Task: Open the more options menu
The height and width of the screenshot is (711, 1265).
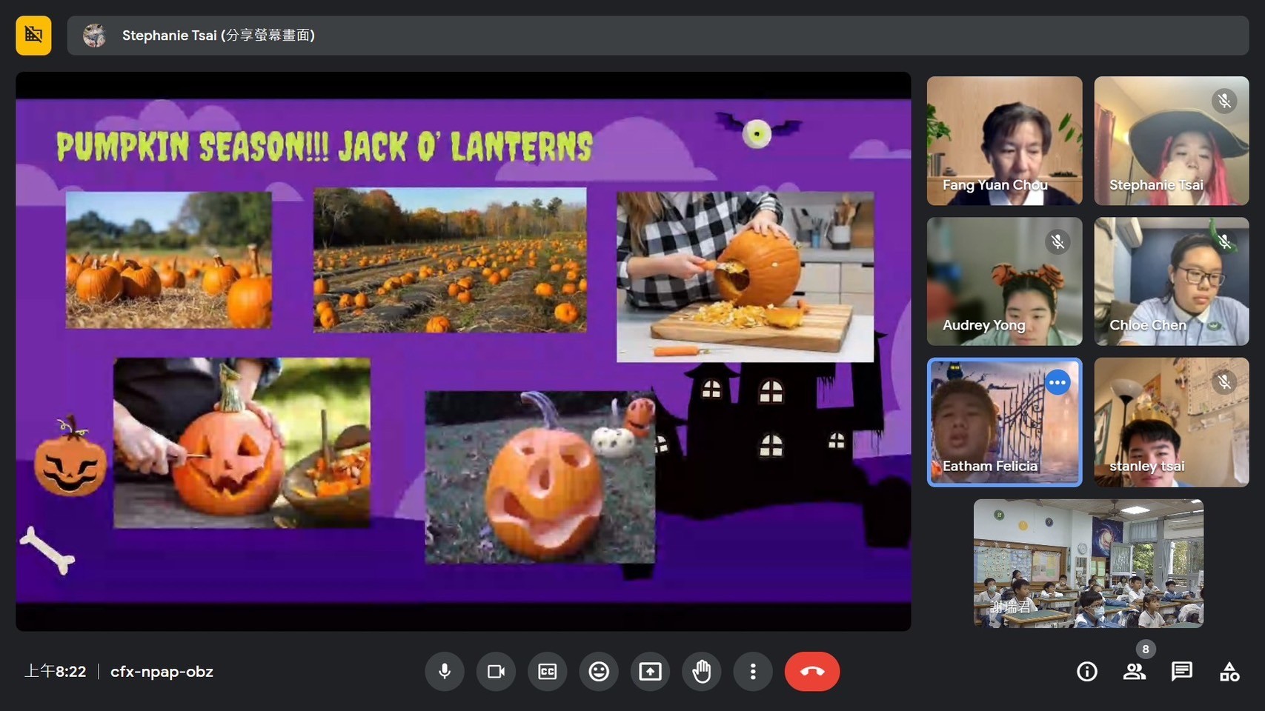Action: tap(753, 671)
